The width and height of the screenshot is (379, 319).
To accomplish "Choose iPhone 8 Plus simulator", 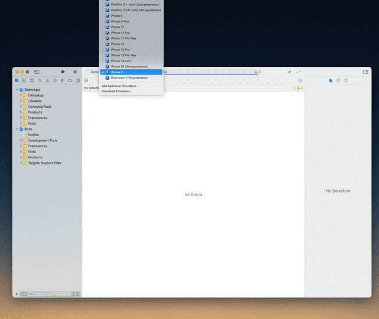I will click(x=131, y=22).
